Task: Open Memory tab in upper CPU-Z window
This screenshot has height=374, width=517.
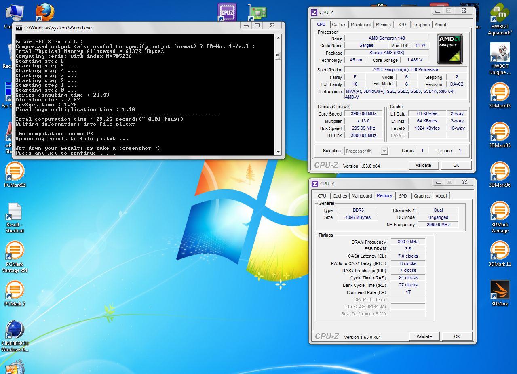Action: pyautogui.click(x=384, y=25)
